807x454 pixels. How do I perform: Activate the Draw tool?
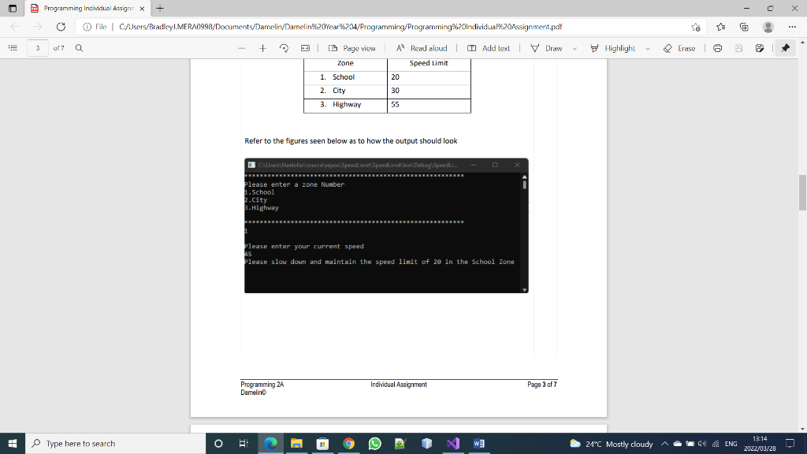coord(547,48)
